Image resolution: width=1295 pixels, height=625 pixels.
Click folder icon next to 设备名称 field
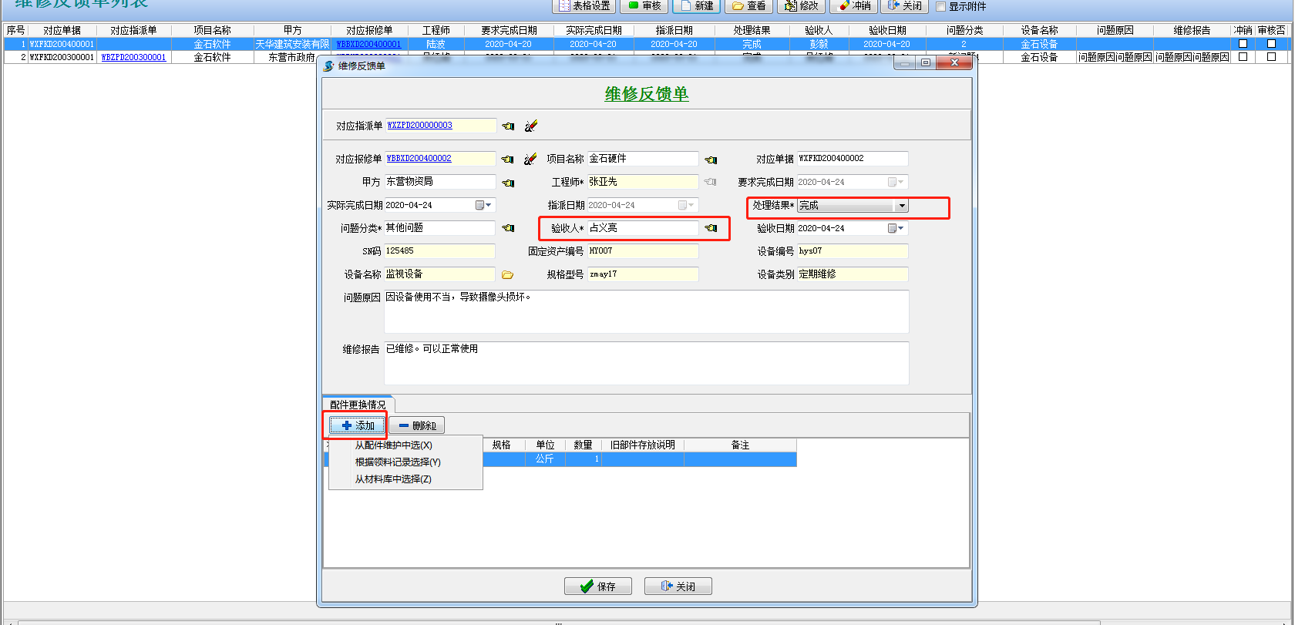[x=507, y=274]
